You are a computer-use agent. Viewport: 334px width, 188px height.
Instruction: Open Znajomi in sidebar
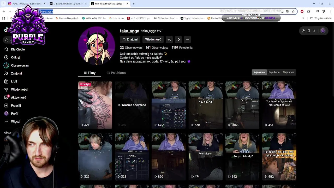13,74
